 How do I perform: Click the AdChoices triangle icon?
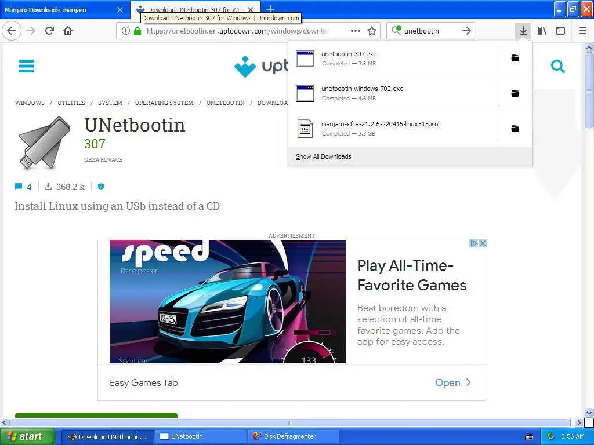click(473, 243)
